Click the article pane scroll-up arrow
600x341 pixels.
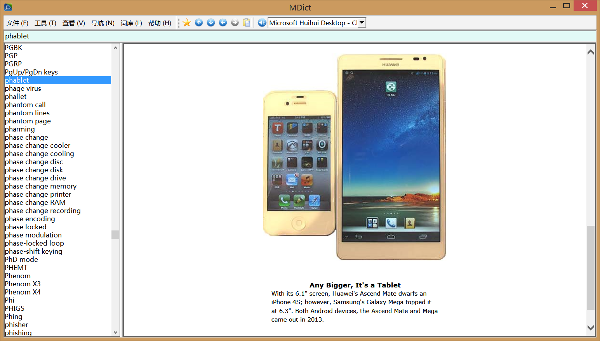coord(591,52)
